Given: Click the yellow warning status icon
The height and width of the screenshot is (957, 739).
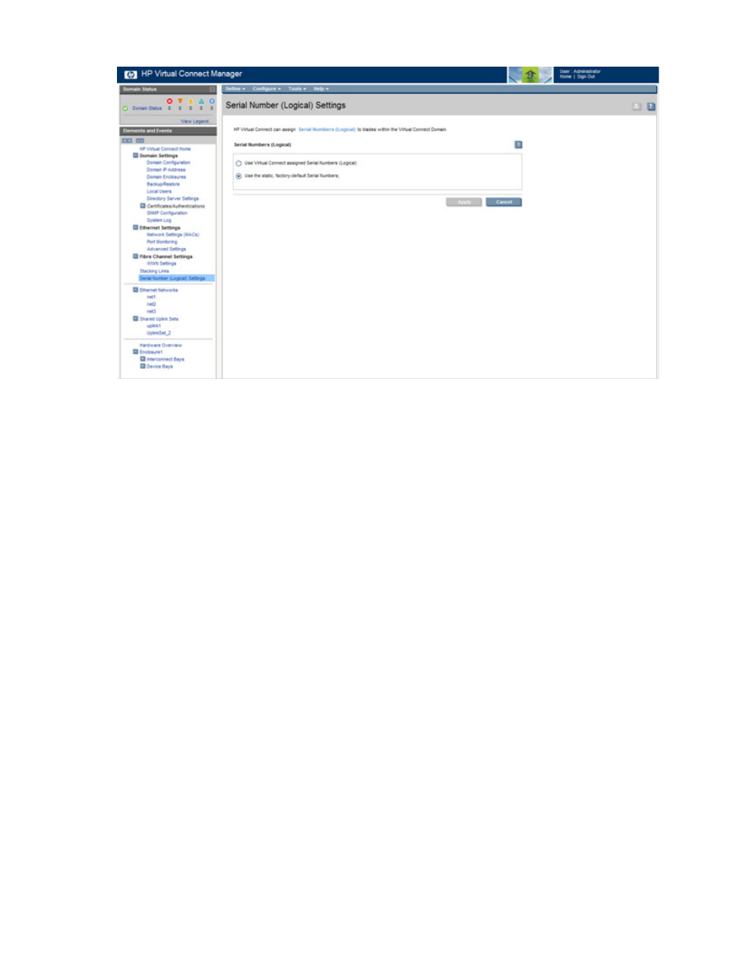Looking at the screenshot, I should (x=191, y=102).
